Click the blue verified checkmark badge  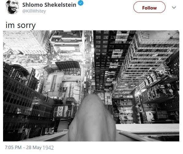point(81,3)
